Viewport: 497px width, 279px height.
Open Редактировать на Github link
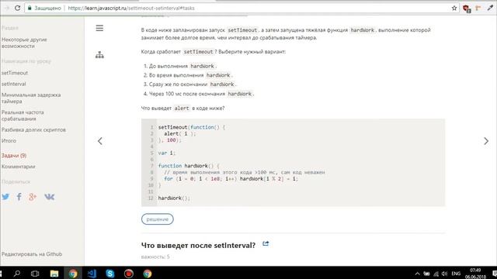(x=32, y=254)
